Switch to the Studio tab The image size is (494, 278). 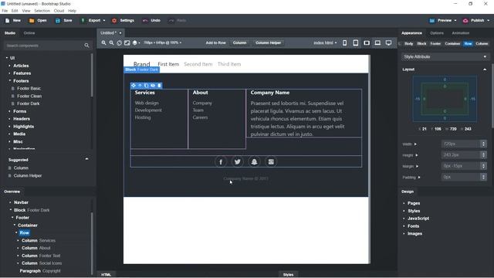point(10,33)
